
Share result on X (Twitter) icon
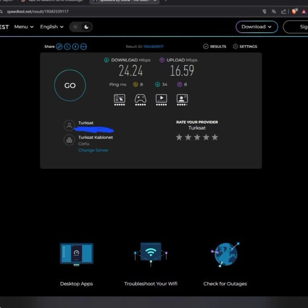coord(67,47)
